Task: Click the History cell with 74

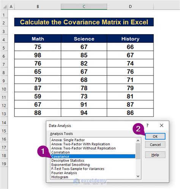Action: [130, 63]
